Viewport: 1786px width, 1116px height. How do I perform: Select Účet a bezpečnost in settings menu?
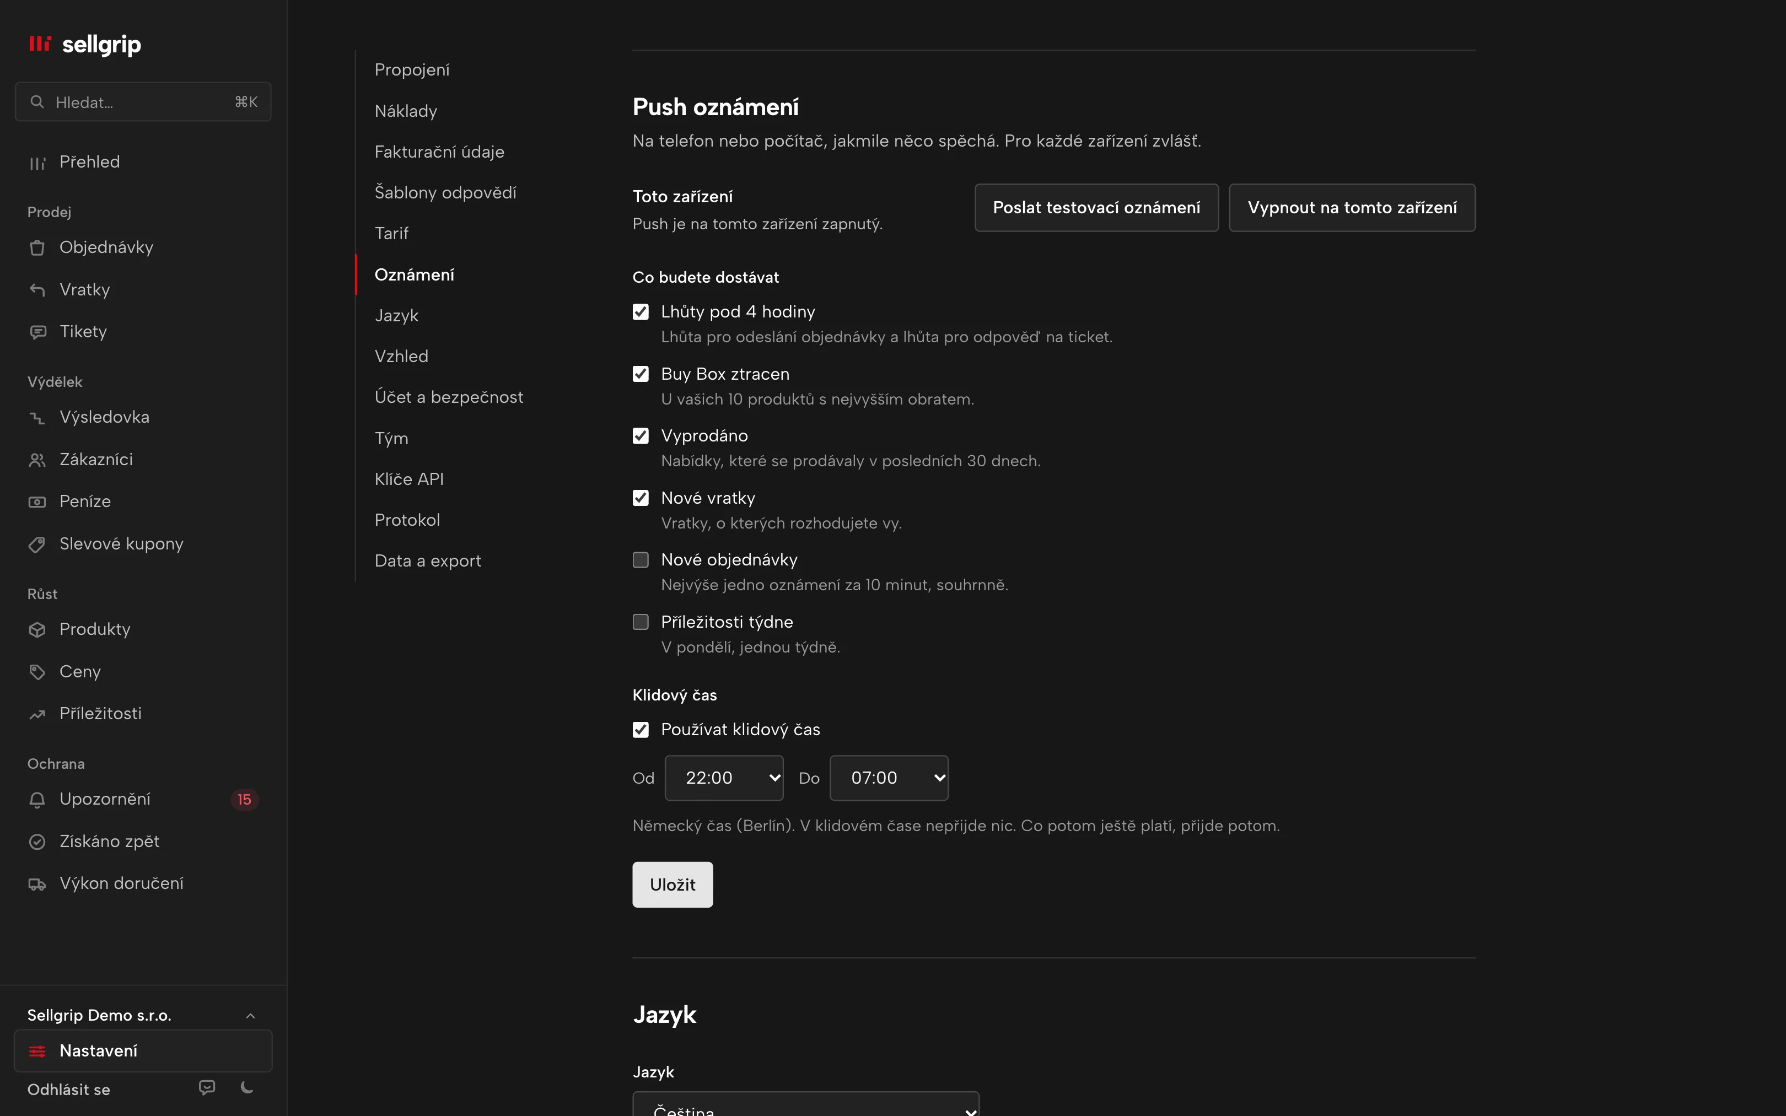click(449, 397)
